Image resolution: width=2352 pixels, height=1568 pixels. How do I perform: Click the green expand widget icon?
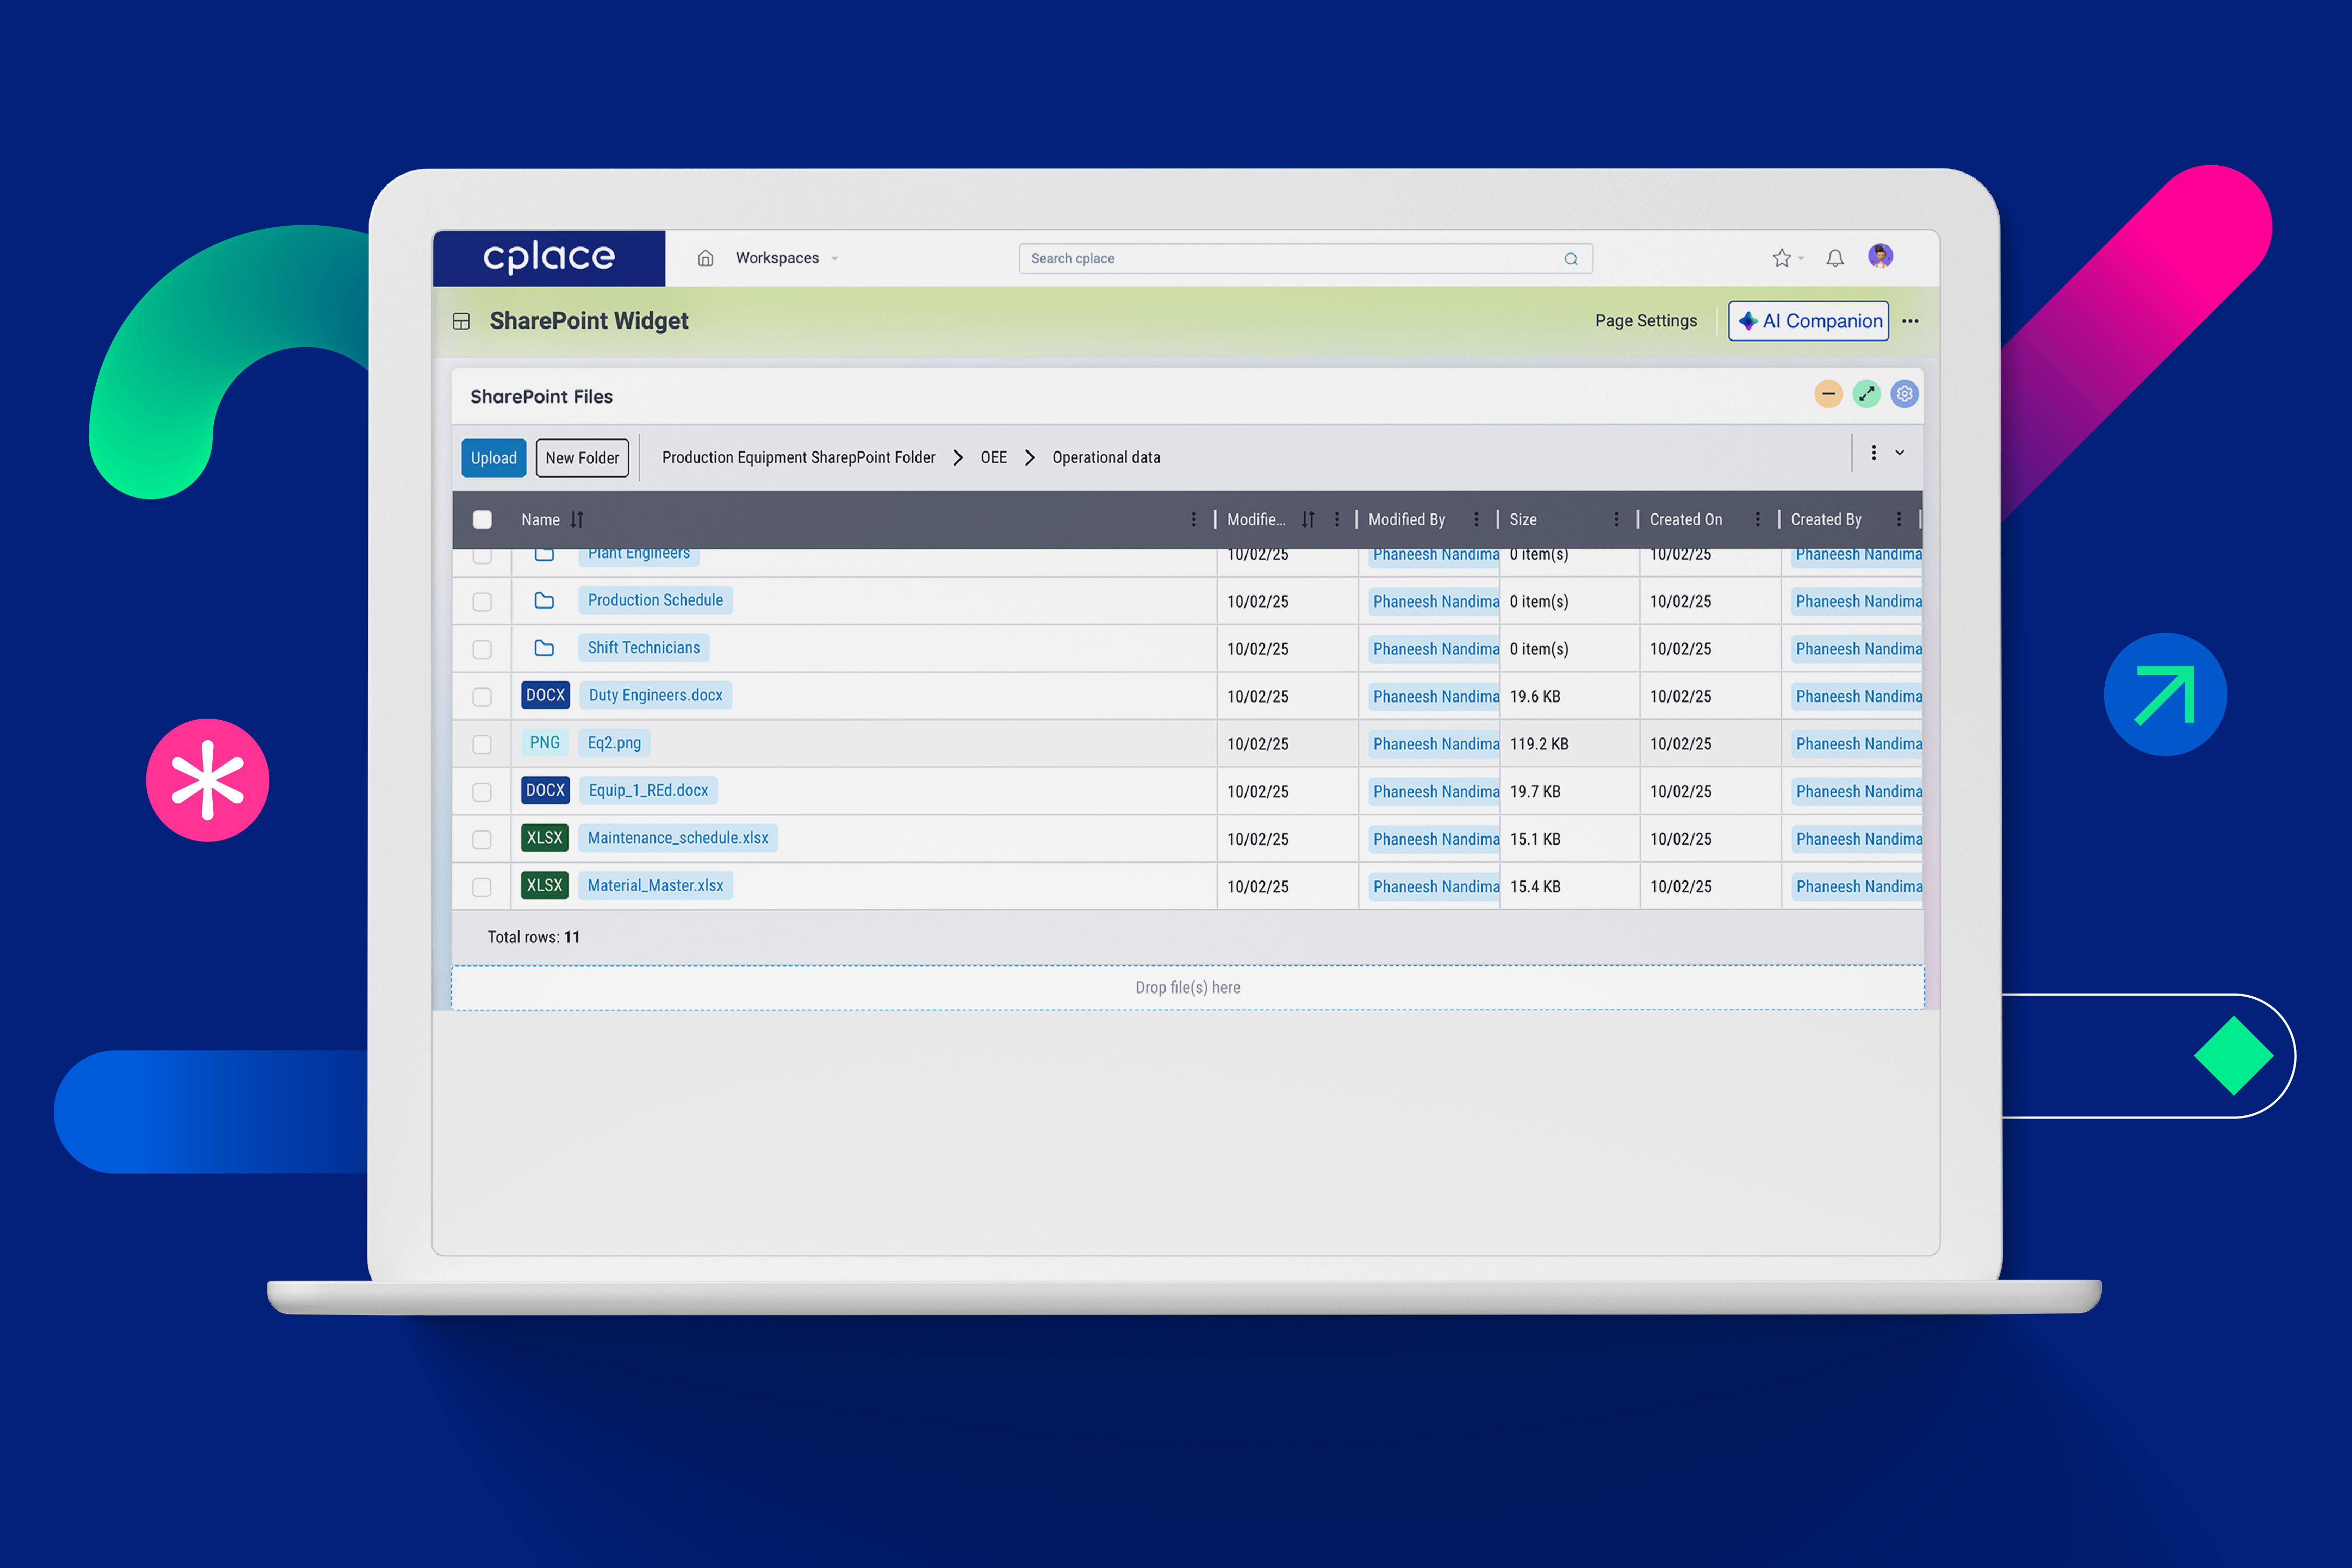point(1867,394)
